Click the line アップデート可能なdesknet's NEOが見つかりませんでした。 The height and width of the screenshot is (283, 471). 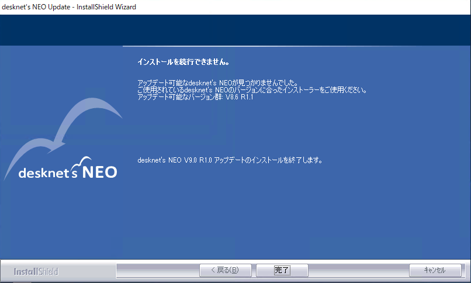(x=218, y=82)
